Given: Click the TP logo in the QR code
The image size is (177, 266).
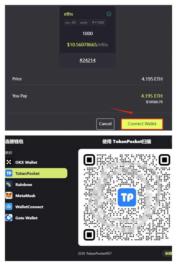Looking at the screenshot, I should point(127,197).
